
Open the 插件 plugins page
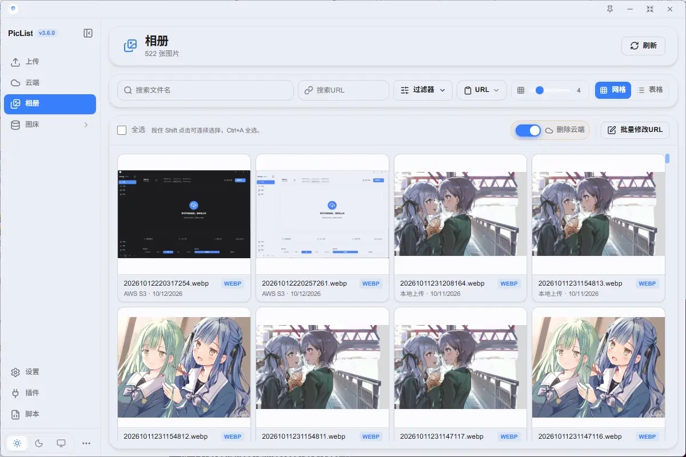tap(50, 393)
